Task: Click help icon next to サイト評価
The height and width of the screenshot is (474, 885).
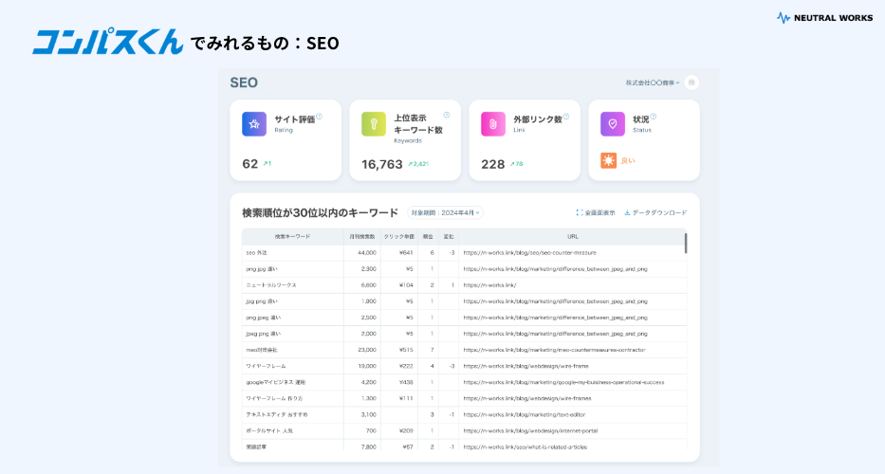Action: point(320,117)
